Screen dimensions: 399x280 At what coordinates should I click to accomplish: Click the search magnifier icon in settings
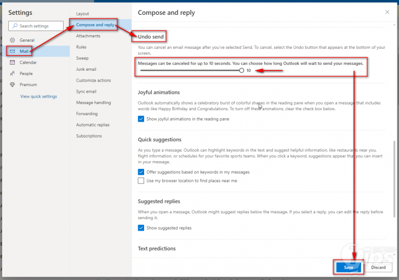pos(15,26)
